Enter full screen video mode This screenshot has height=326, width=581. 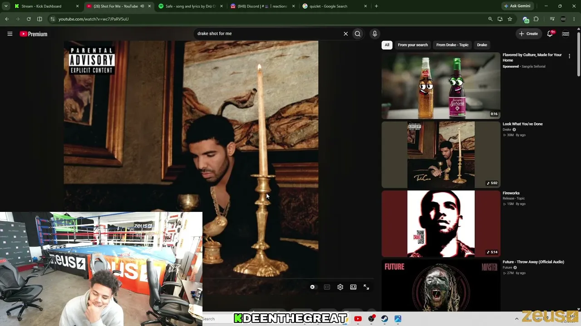click(x=366, y=287)
